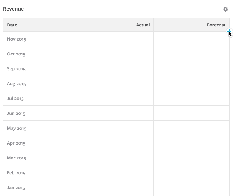Screen dimensions: 234x196
Task: Click the Actual cell for Nov 2015
Action: click(116, 39)
